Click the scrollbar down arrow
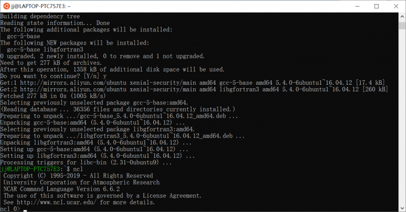This screenshot has width=406, height=212. tap(401, 208)
